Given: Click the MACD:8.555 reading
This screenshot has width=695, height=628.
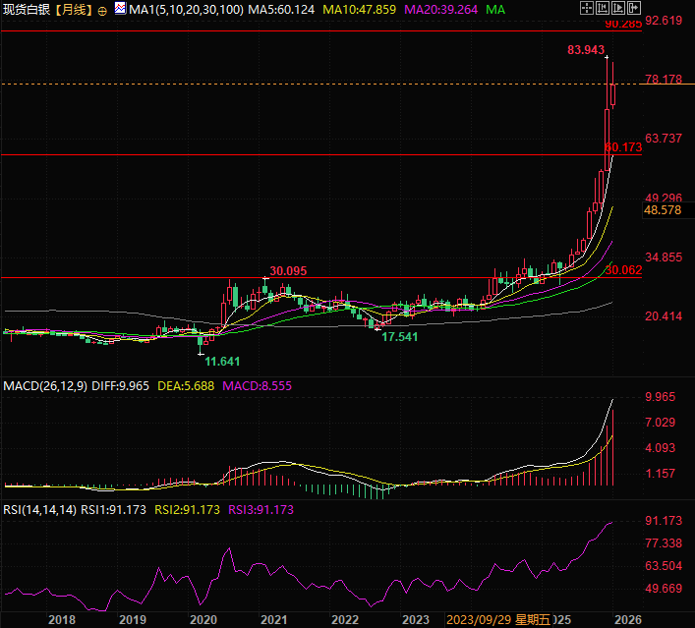Looking at the screenshot, I should (258, 386).
